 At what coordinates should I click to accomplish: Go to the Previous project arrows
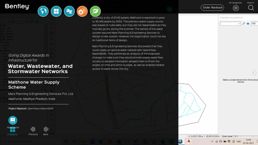[x=33, y=129]
